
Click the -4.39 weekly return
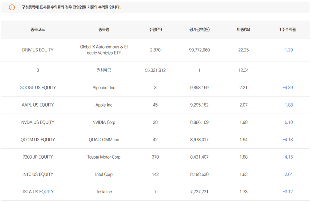[287, 87]
